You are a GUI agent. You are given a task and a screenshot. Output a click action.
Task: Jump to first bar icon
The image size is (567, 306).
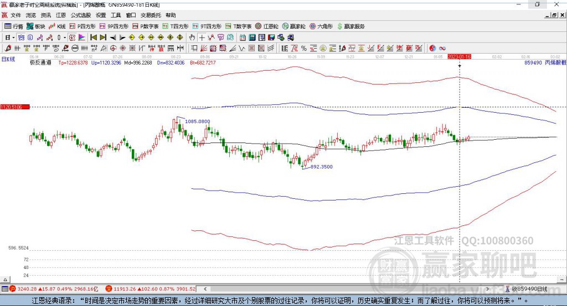(93, 38)
